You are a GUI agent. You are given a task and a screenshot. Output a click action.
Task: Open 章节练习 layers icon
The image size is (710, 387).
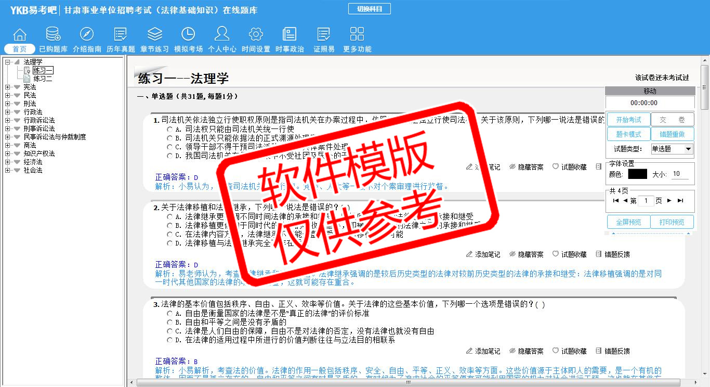pyautogui.click(x=154, y=35)
